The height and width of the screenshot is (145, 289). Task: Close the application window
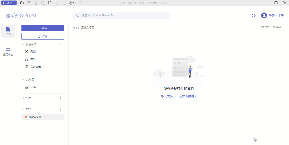coord(284,3)
